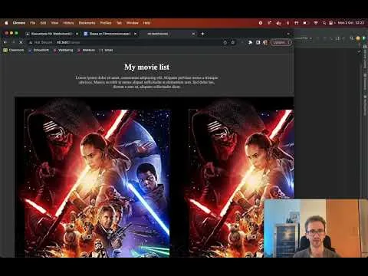Image resolution: width=368 pixels, height=276 pixels.
Task: Open the Profiles menu
Action: coord(106,23)
